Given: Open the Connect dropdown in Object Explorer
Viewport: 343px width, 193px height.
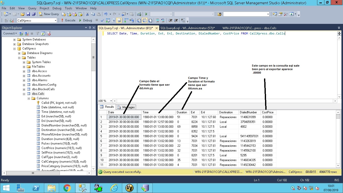Looking at the screenshot, I should click(10, 33).
